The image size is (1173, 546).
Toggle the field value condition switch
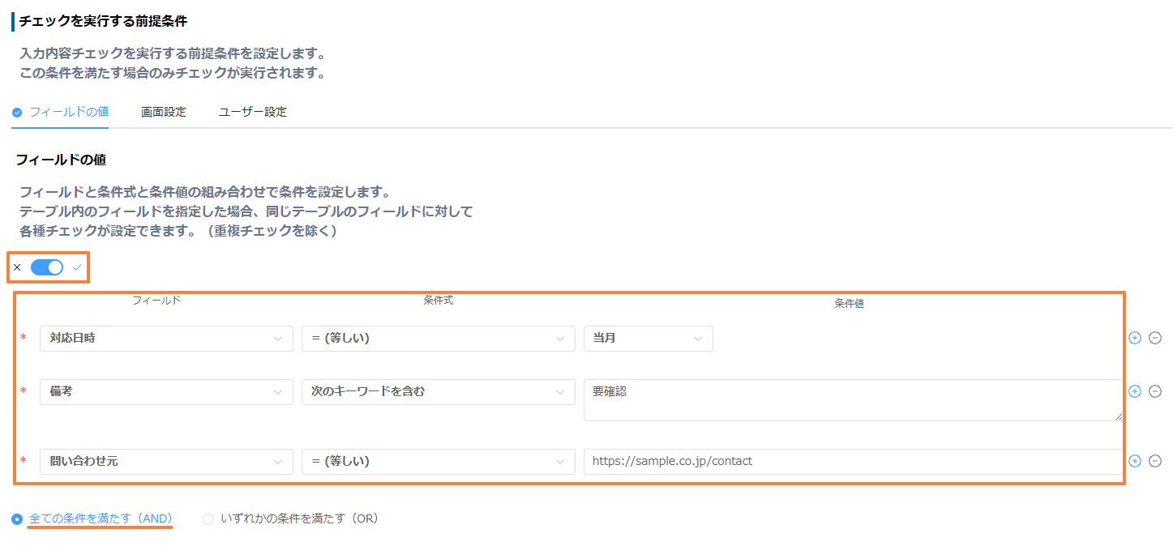coord(47,267)
